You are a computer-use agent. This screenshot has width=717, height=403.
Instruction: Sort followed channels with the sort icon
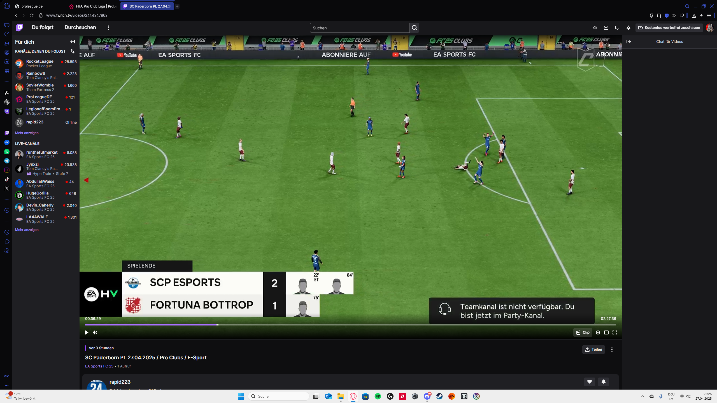73,51
